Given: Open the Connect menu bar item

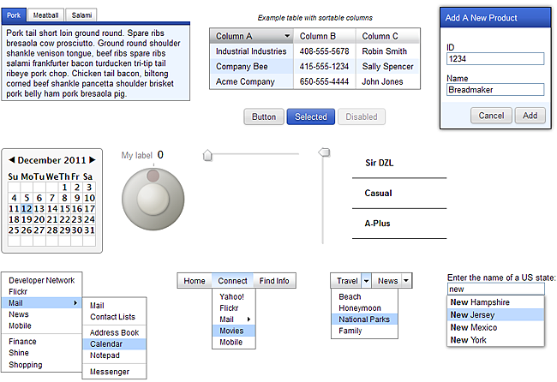Looking at the screenshot, I should click(233, 281).
